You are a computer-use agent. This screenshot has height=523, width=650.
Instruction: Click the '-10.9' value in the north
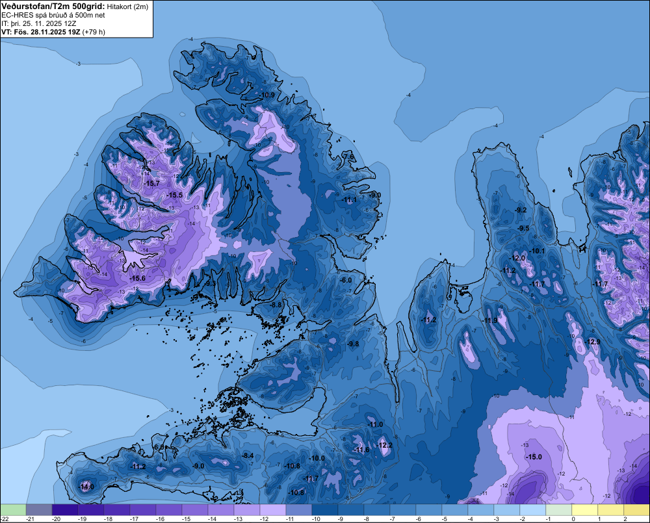click(x=267, y=95)
